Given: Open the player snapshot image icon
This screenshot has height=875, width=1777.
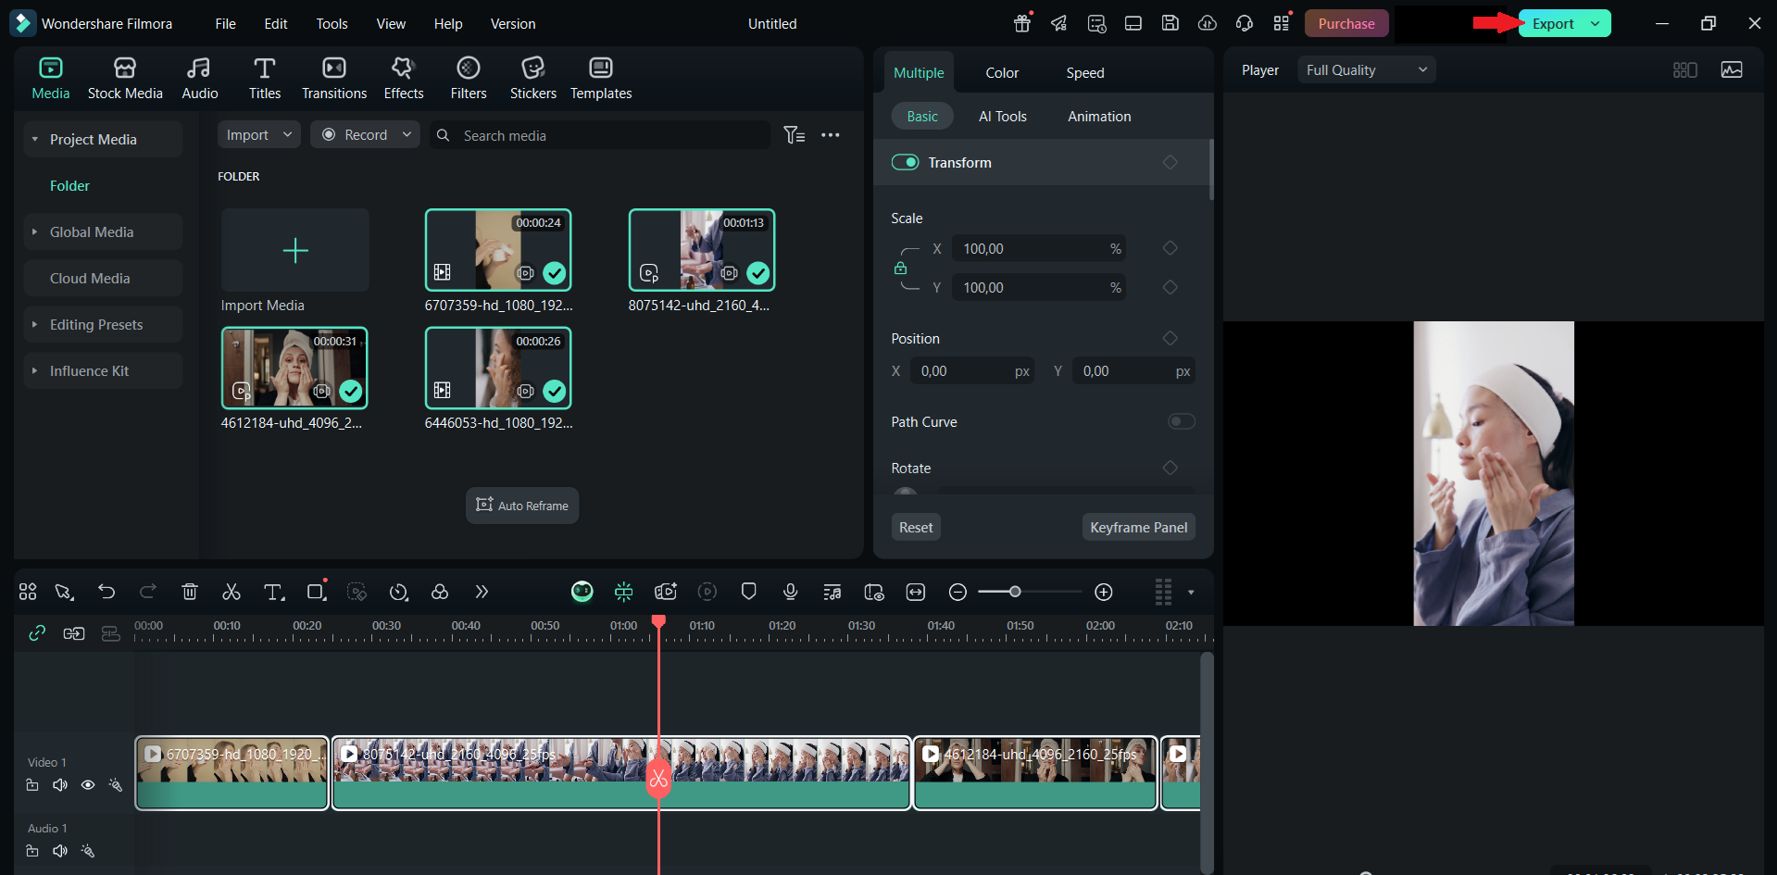Looking at the screenshot, I should (x=1732, y=70).
